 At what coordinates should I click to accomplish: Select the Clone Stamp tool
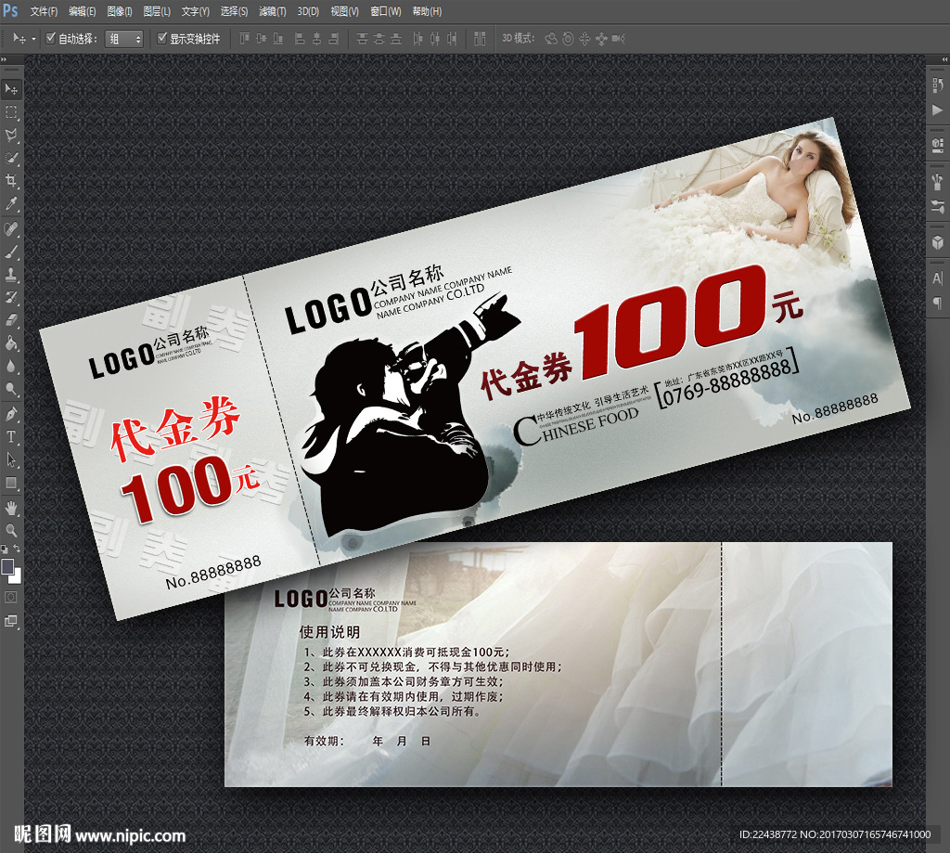pos(11,276)
